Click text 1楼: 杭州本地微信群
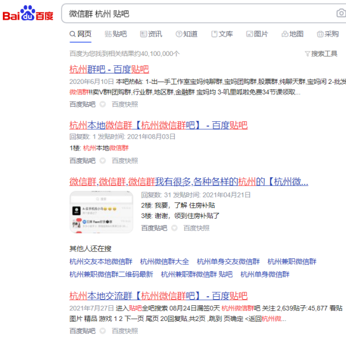 coord(99,148)
